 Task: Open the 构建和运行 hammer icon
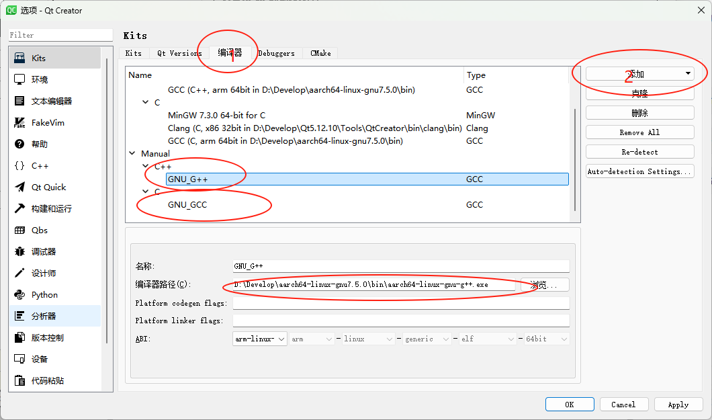[x=19, y=208]
